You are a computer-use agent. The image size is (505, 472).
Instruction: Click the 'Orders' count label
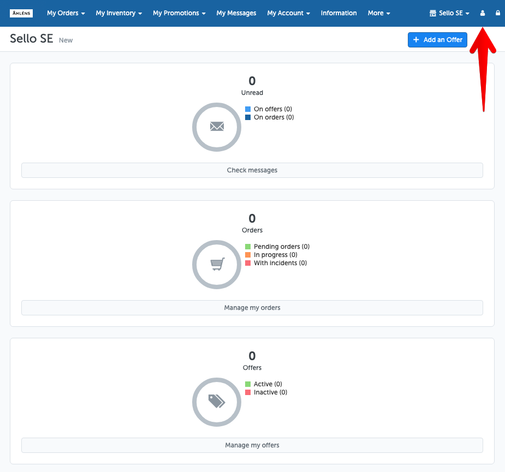252,230
